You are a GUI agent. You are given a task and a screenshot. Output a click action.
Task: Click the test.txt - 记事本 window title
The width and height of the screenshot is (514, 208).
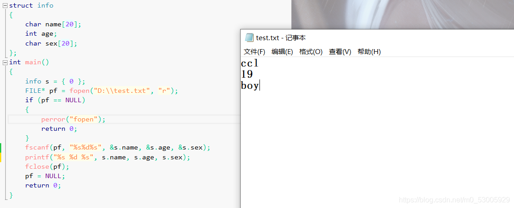click(x=281, y=38)
